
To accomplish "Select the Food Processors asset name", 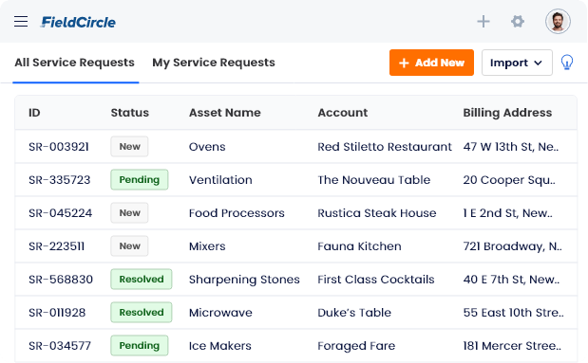I will pos(237,213).
